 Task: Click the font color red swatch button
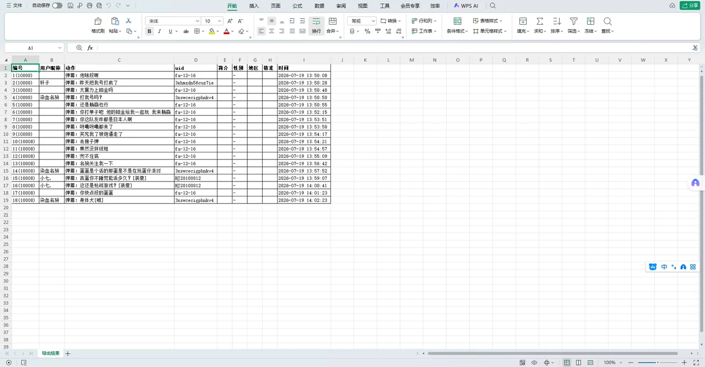(x=226, y=31)
